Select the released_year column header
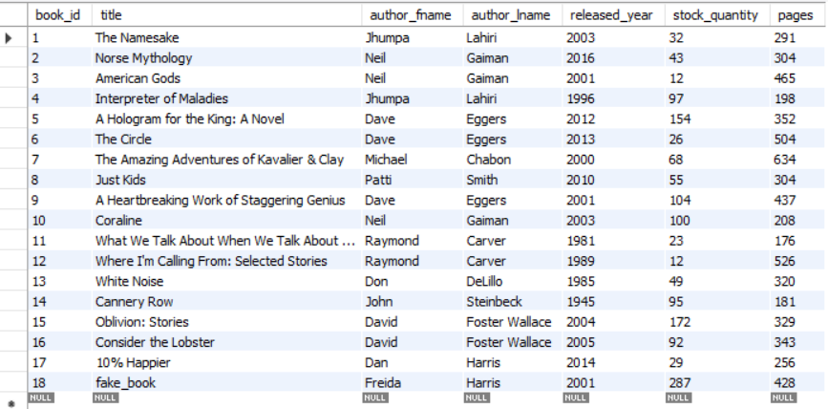The height and width of the screenshot is (409, 828). click(x=613, y=14)
